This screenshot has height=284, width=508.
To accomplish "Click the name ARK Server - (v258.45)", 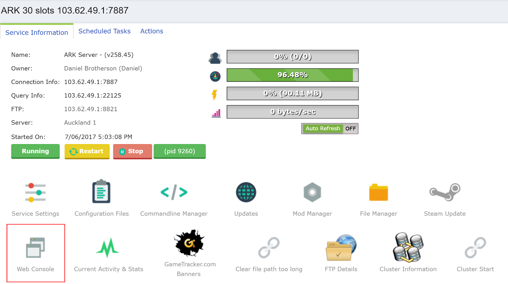I will click(99, 55).
